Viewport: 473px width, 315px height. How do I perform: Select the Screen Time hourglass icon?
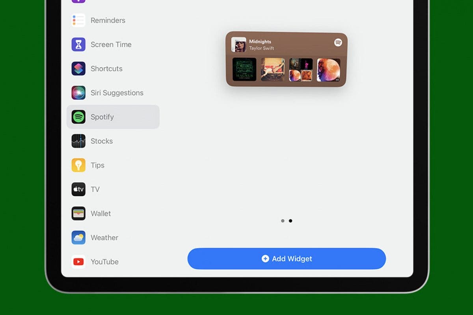(78, 44)
